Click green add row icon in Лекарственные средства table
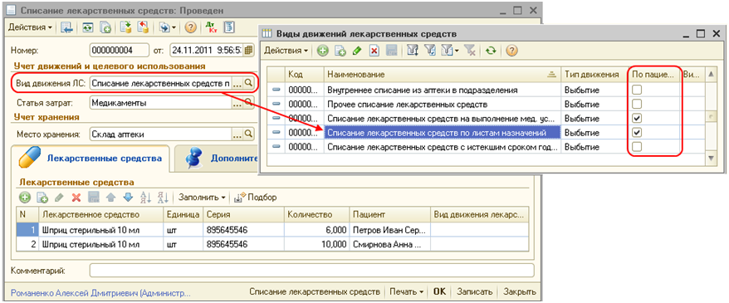 pos(25,198)
